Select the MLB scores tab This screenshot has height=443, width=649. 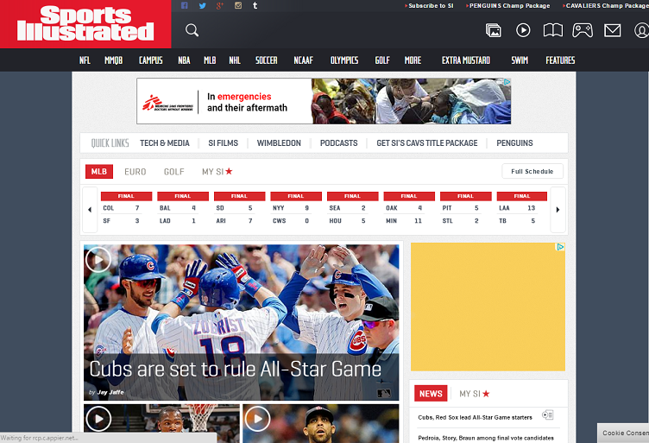tap(99, 171)
